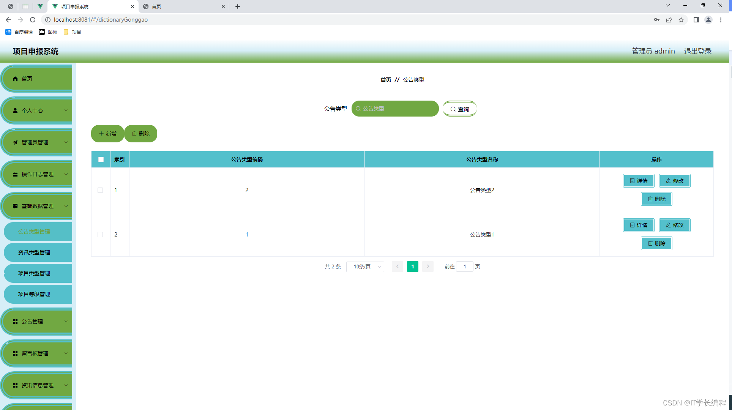The image size is (732, 410).
Task: View site information icon in the address bar
Action: (x=48, y=20)
